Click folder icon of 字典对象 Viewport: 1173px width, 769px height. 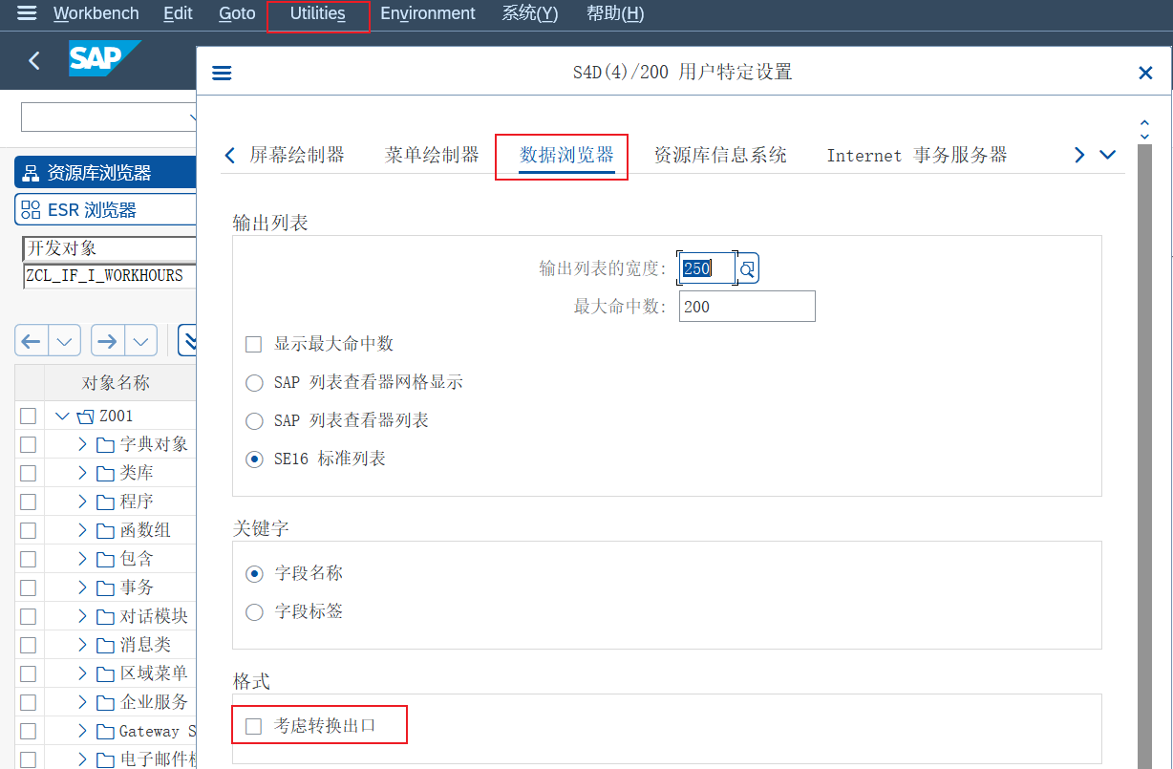tap(105, 445)
